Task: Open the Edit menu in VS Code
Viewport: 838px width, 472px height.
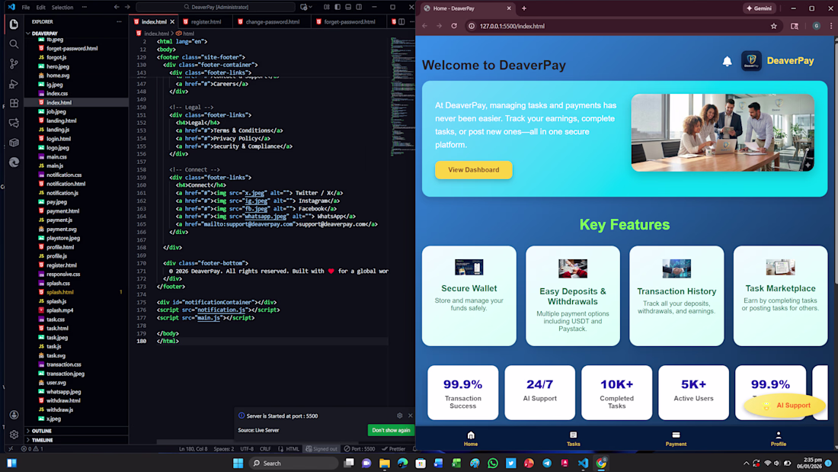Action: [40, 7]
